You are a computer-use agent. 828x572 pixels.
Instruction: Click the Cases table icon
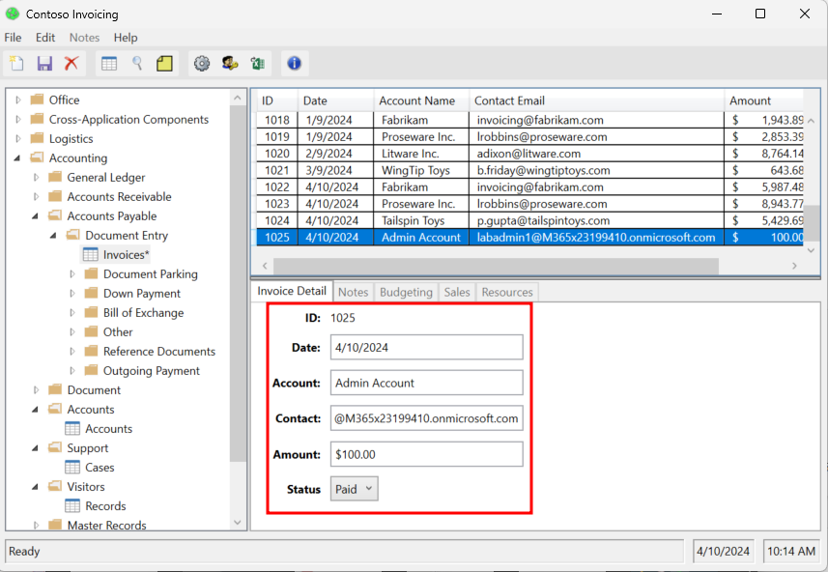point(72,467)
